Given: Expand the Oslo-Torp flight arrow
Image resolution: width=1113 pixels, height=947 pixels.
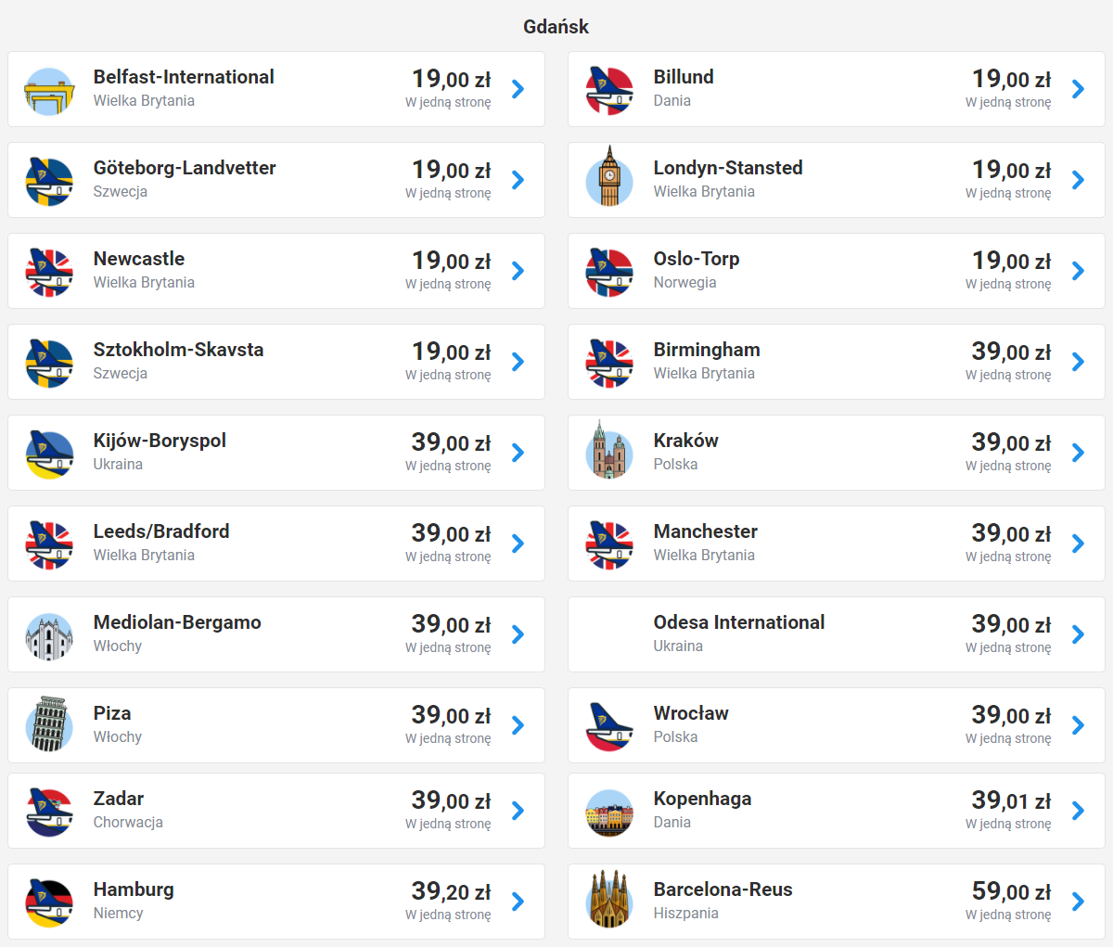Looking at the screenshot, I should tap(1078, 271).
